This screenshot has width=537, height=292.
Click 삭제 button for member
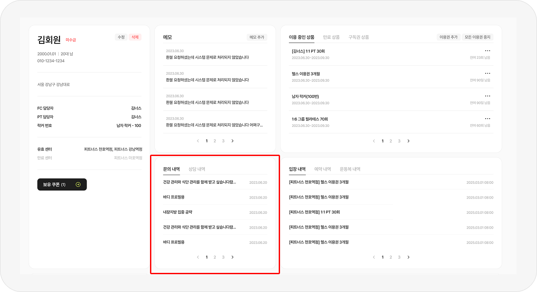point(135,37)
